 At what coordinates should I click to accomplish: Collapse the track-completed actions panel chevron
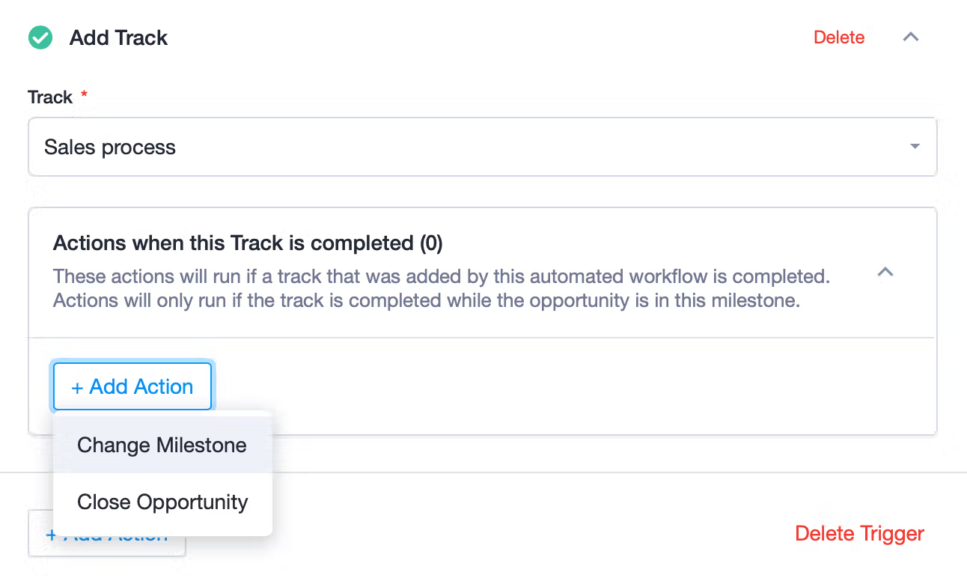(885, 273)
